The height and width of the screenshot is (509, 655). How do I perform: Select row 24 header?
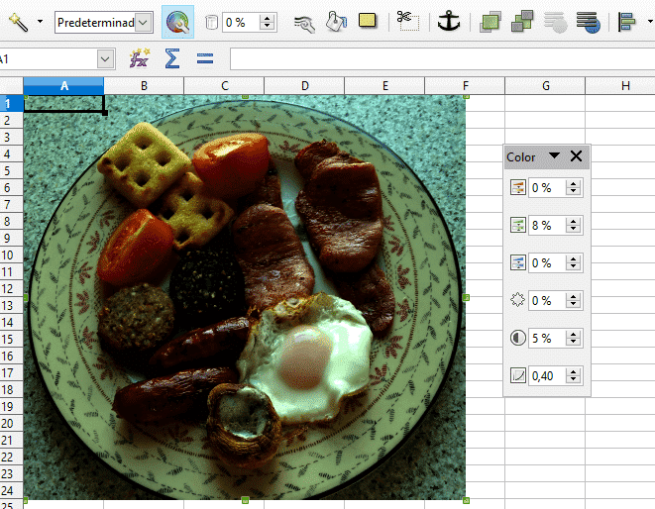(x=11, y=490)
